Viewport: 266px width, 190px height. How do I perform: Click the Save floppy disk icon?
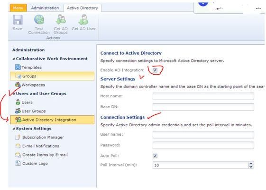pyautogui.click(x=18, y=20)
